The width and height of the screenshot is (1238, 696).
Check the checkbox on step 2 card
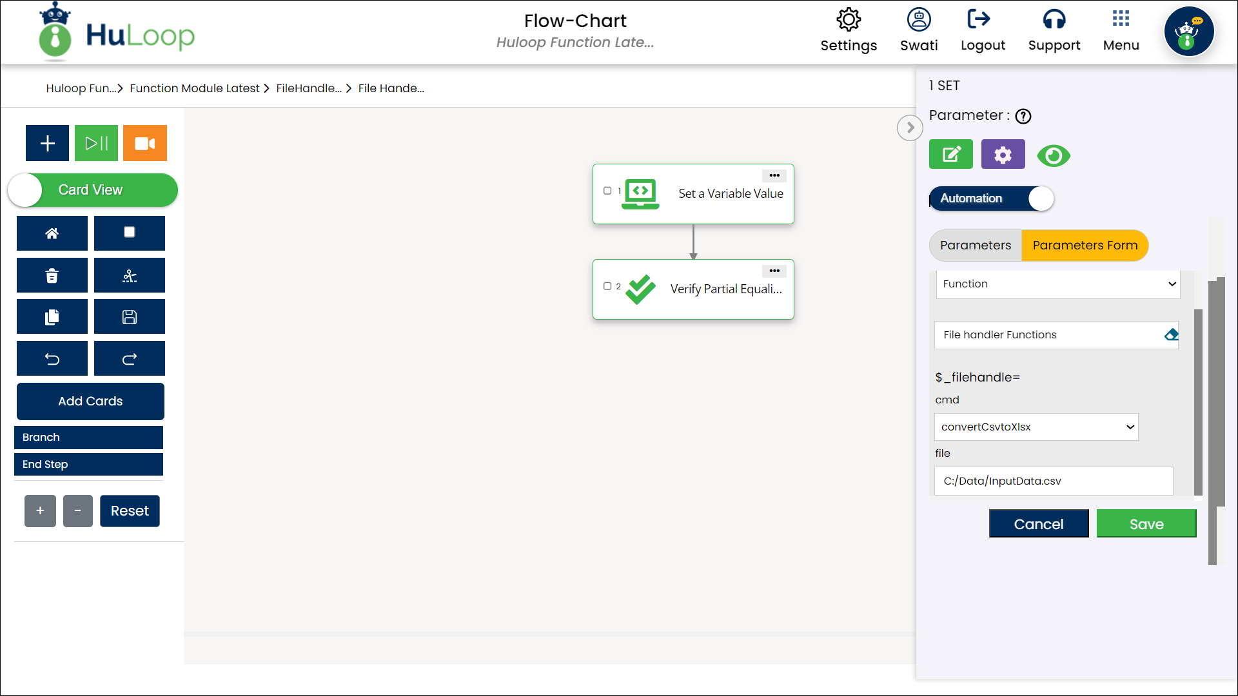click(607, 286)
